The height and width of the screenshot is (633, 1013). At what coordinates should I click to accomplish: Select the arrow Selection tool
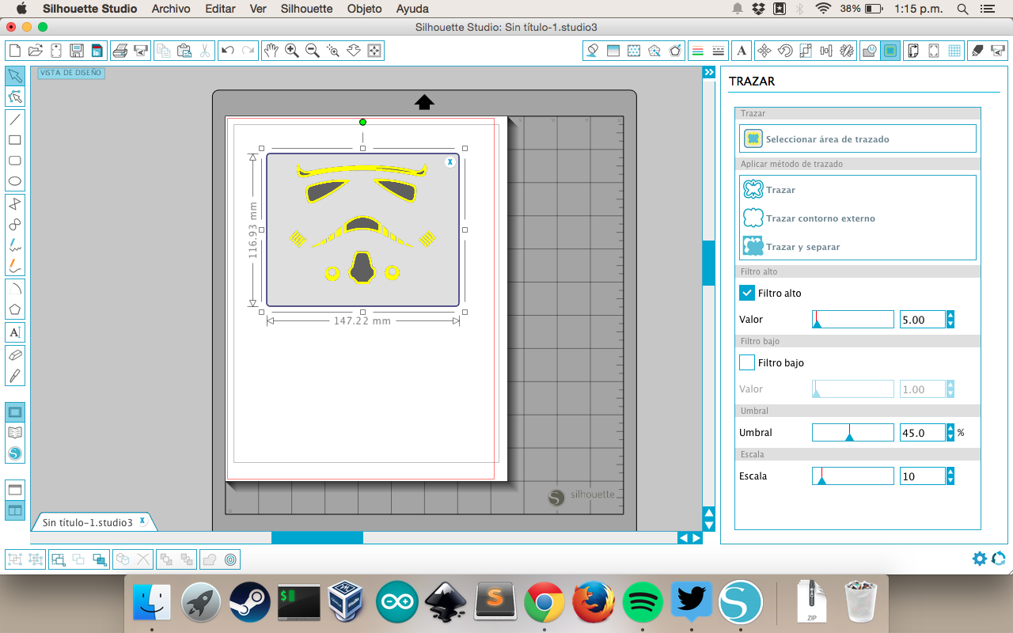pos(15,76)
